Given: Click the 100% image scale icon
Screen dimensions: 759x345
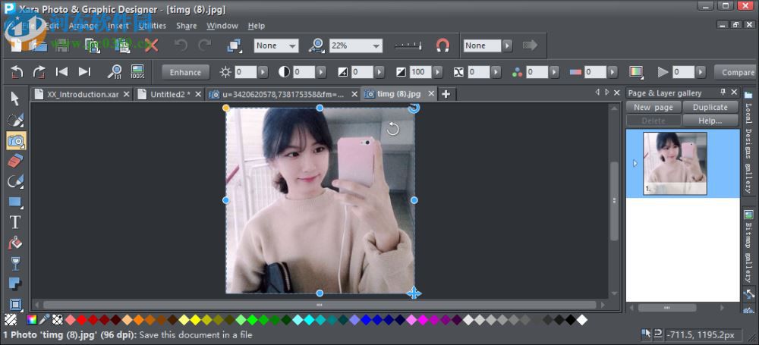Looking at the screenshot, I should tap(137, 72).
